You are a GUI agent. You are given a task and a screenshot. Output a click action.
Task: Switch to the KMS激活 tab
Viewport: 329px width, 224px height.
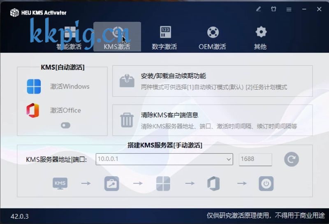(117, 37)
